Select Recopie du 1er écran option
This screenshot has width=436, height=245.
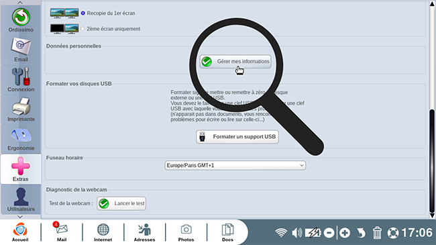click(x=83, y=13)
